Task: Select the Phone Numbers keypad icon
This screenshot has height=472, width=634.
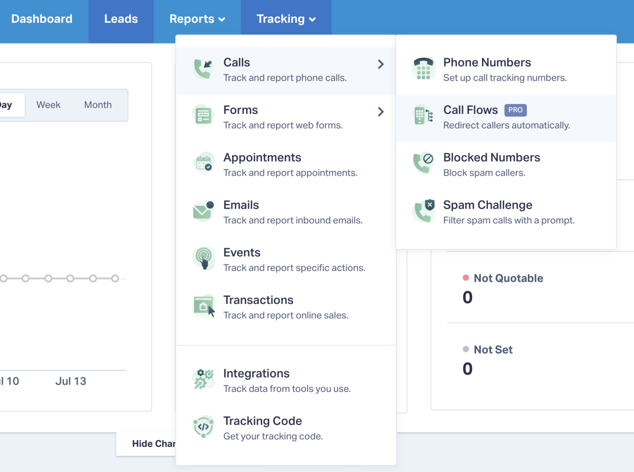Action: [423, 68]
